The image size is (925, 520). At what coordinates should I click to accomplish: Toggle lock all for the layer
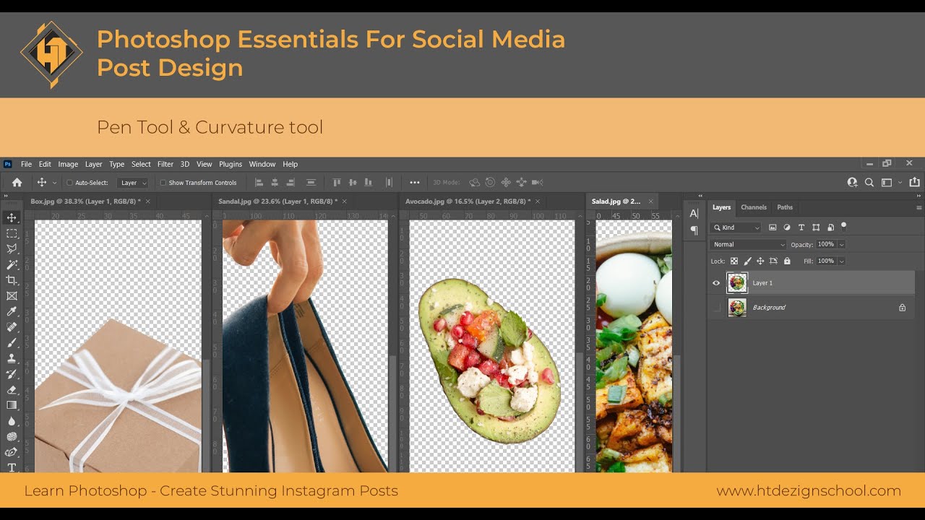(787, 261)
